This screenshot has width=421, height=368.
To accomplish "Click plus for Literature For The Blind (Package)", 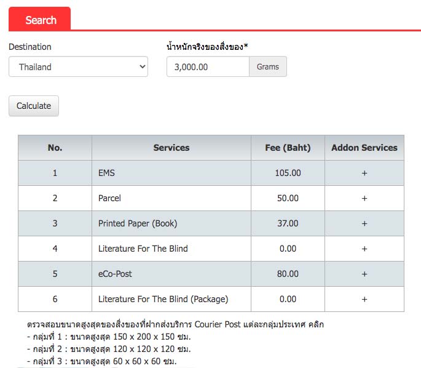I will [364, 299].
